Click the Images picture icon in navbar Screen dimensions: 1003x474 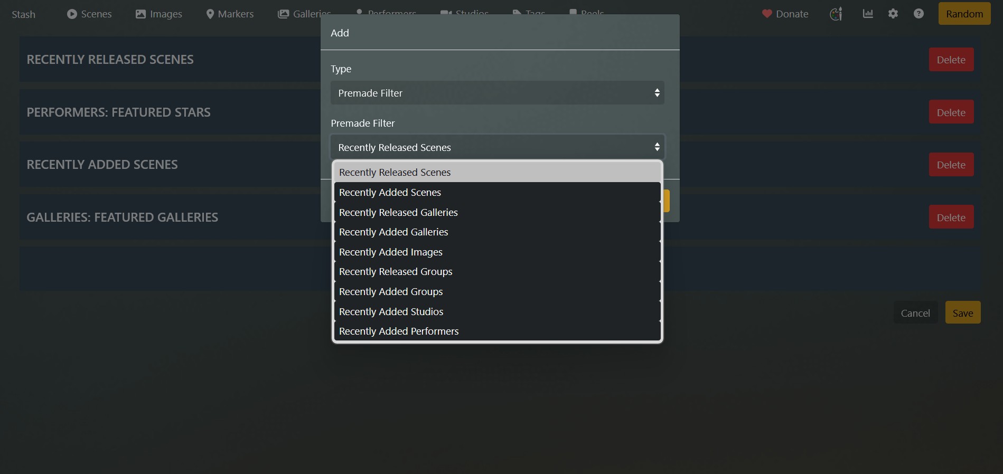click(x=140, y=14)
